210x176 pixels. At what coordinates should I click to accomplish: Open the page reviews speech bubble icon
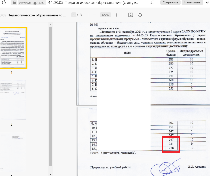pos(152,2)
